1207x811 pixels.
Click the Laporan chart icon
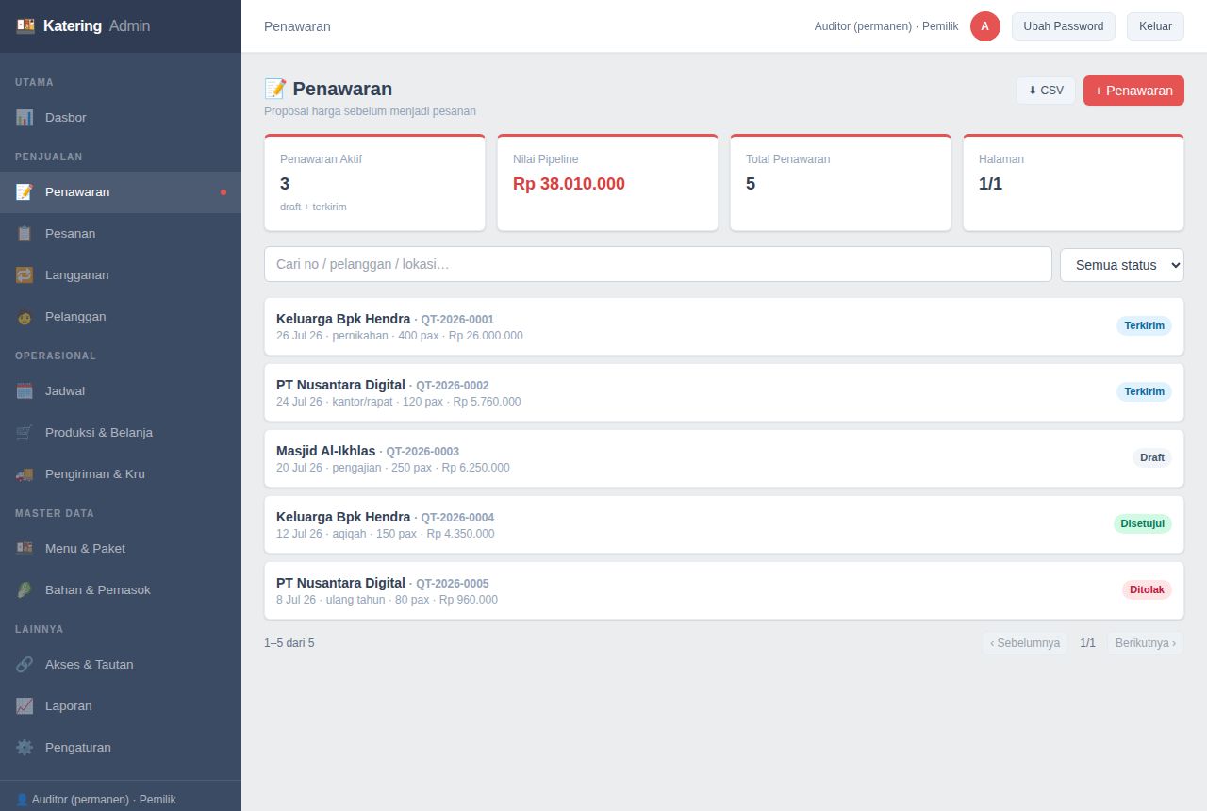tap(25, 706)
